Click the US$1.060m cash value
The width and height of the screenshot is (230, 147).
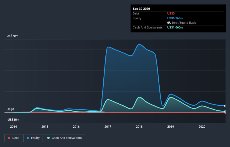(175, 27)
